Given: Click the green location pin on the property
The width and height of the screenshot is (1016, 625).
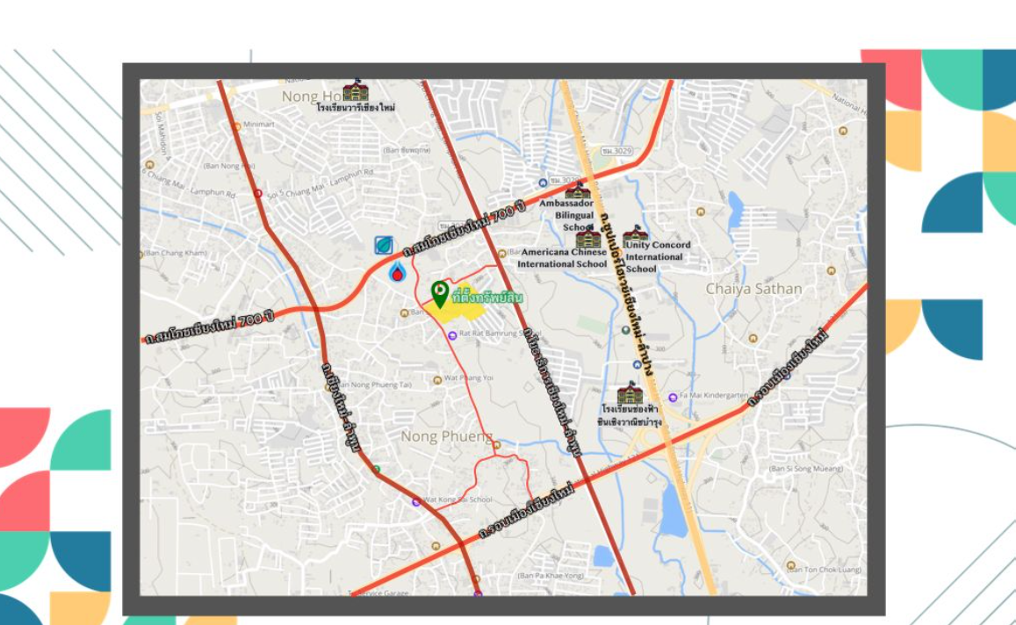Looking at the screenshot, I should point(440,294).
